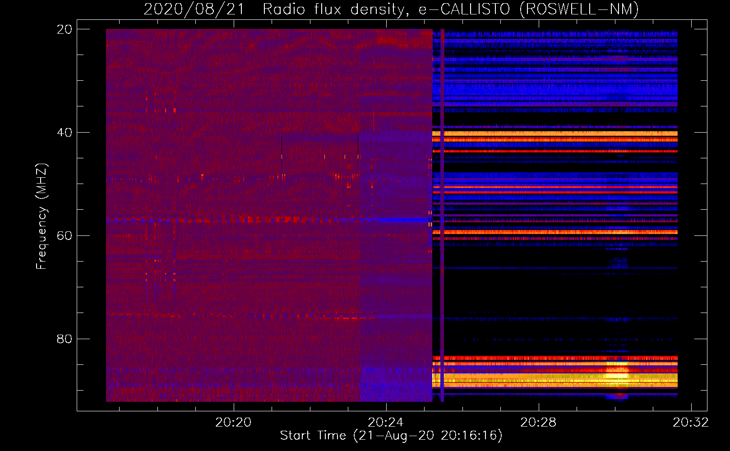Click the plot title '2020/08/21 Radio flux density'
Screen dimensions: 730x451
(x=391, y=9)
